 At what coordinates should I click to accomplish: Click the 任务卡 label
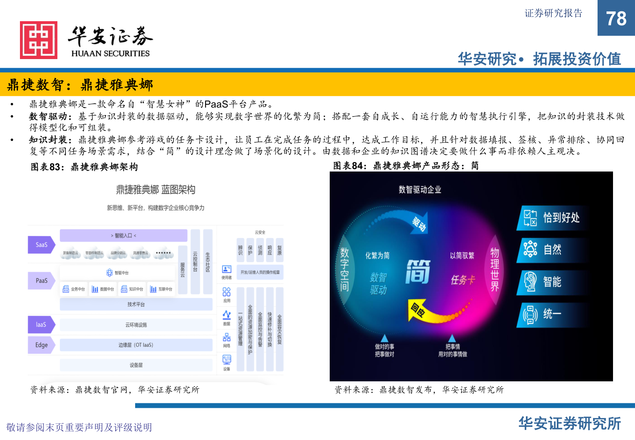(463, 280)
